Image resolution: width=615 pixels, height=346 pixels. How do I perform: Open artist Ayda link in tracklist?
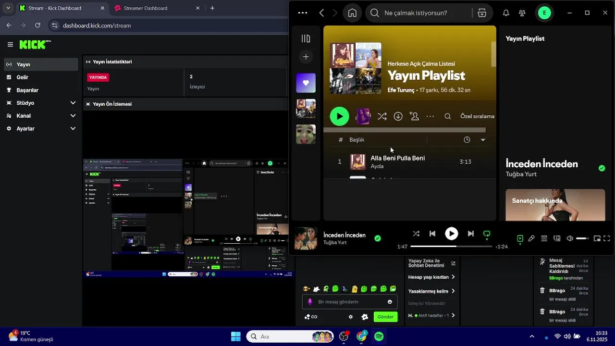pyautogui.click(x=377, y=166)
